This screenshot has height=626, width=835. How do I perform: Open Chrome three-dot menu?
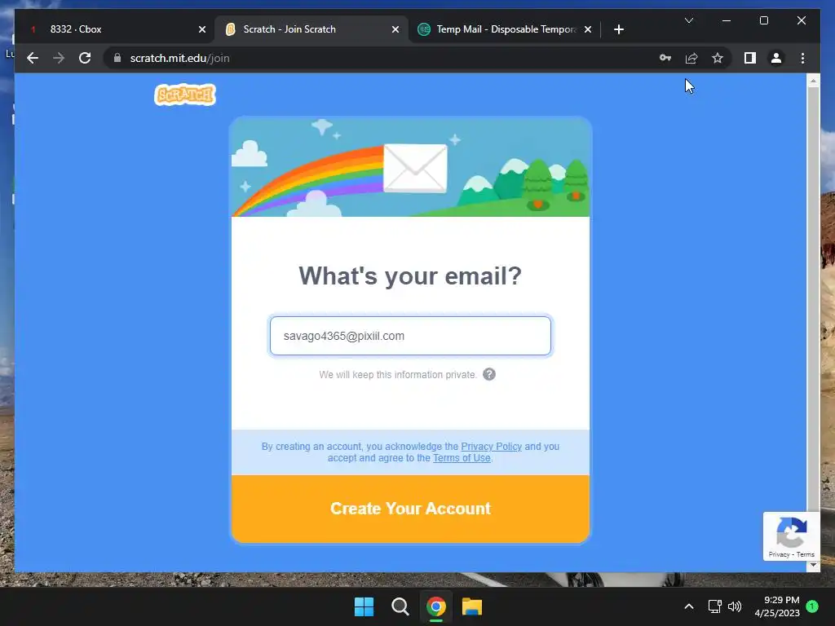click(802, 58)
